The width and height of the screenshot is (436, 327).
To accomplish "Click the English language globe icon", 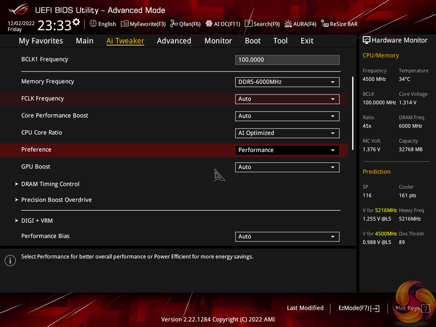I will 93,24.
